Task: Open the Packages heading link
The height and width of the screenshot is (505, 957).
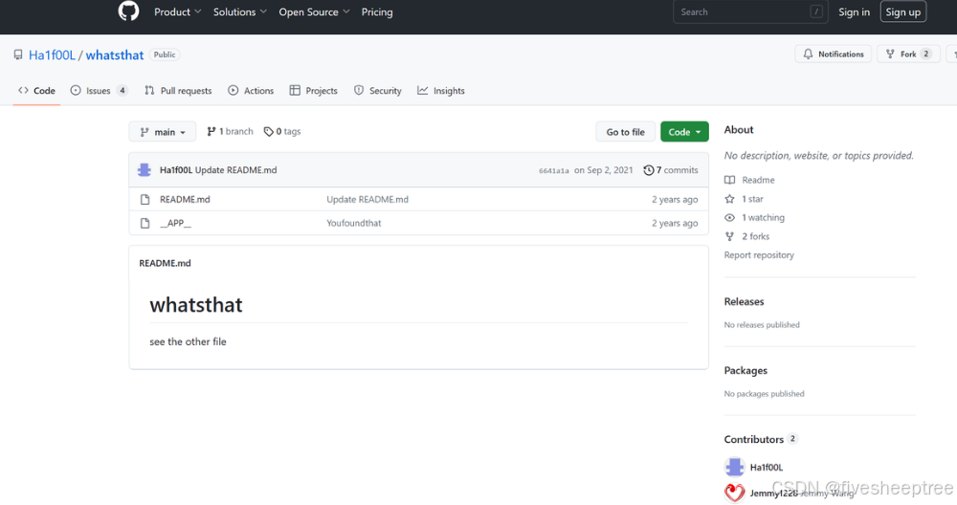Action: point(746,370)
